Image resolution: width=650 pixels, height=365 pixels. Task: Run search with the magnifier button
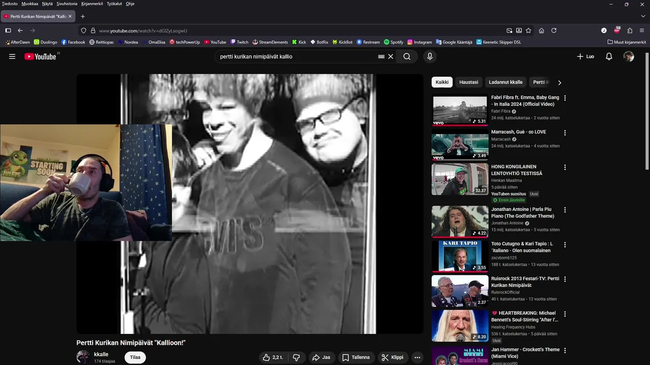point(407,57)
